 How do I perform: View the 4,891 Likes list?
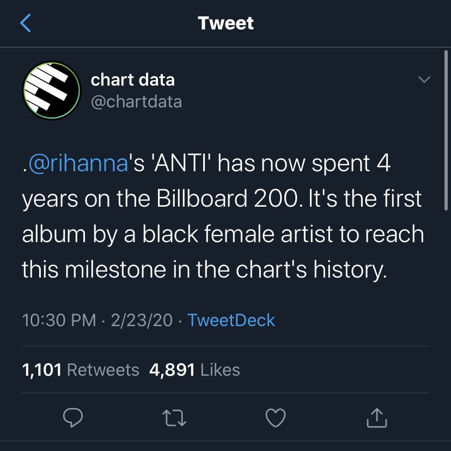pos(194,370)
